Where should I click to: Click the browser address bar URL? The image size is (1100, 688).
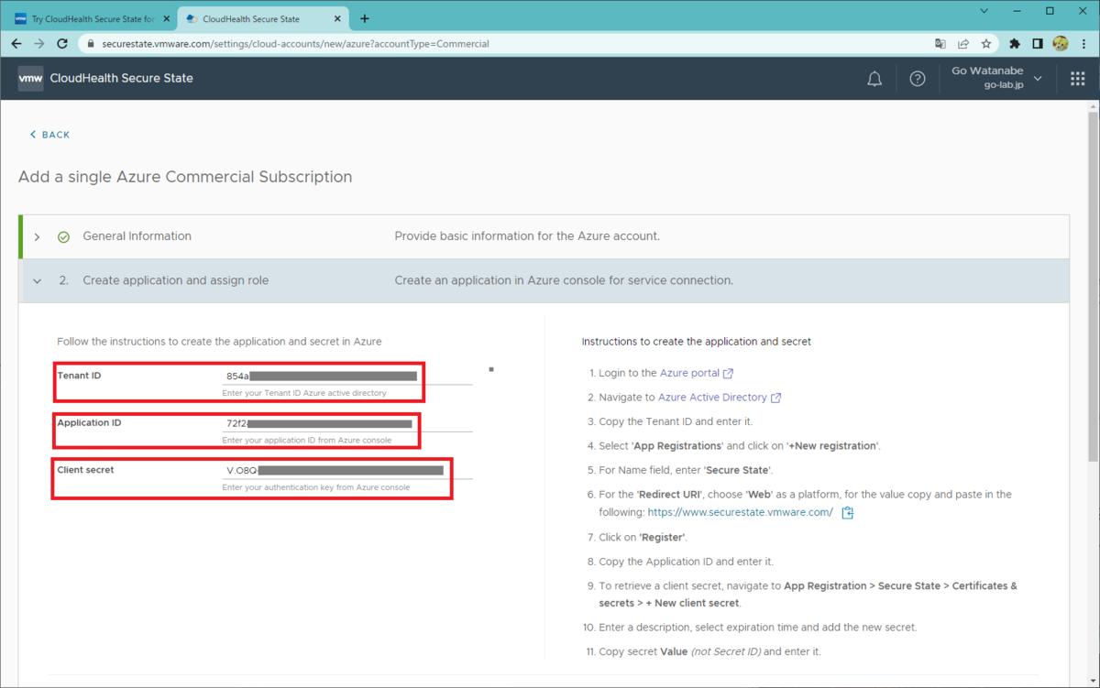(x=295, y=43)
